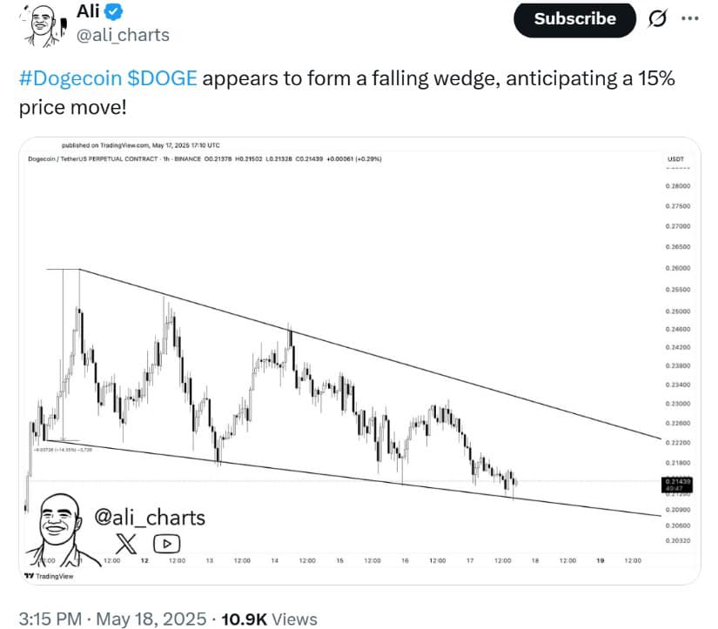The height and width of the screenshot is (629, 718).
Task: Open the $DOGE cashtag link
Action: [164, 79]
